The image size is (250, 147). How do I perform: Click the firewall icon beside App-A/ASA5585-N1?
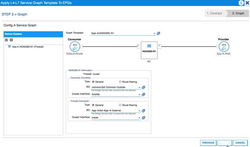[9, 46]
